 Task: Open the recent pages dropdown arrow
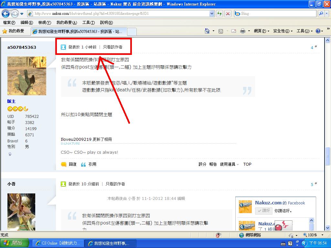coord(22,14)
